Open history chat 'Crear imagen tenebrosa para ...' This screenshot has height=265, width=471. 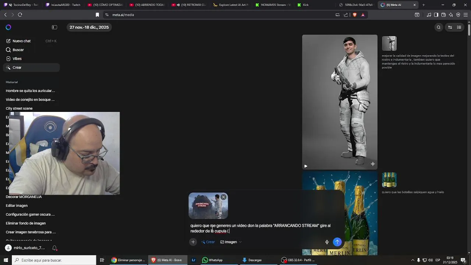pos(31,232)
